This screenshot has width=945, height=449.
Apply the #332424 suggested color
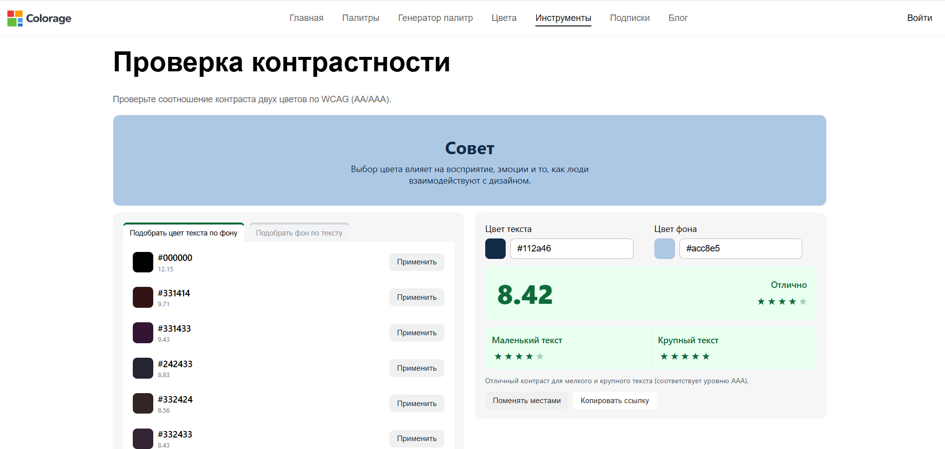pos(416,404)
